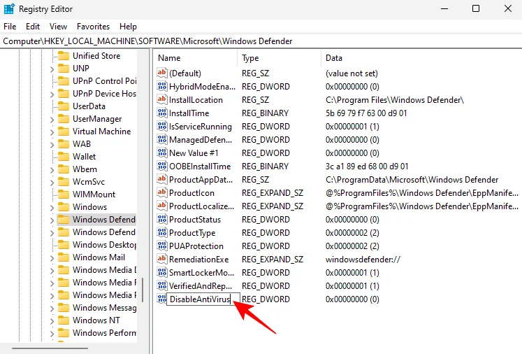Expand the Virtual Machine key
This screenshot has width=522, height=354.
click(52, 132)
